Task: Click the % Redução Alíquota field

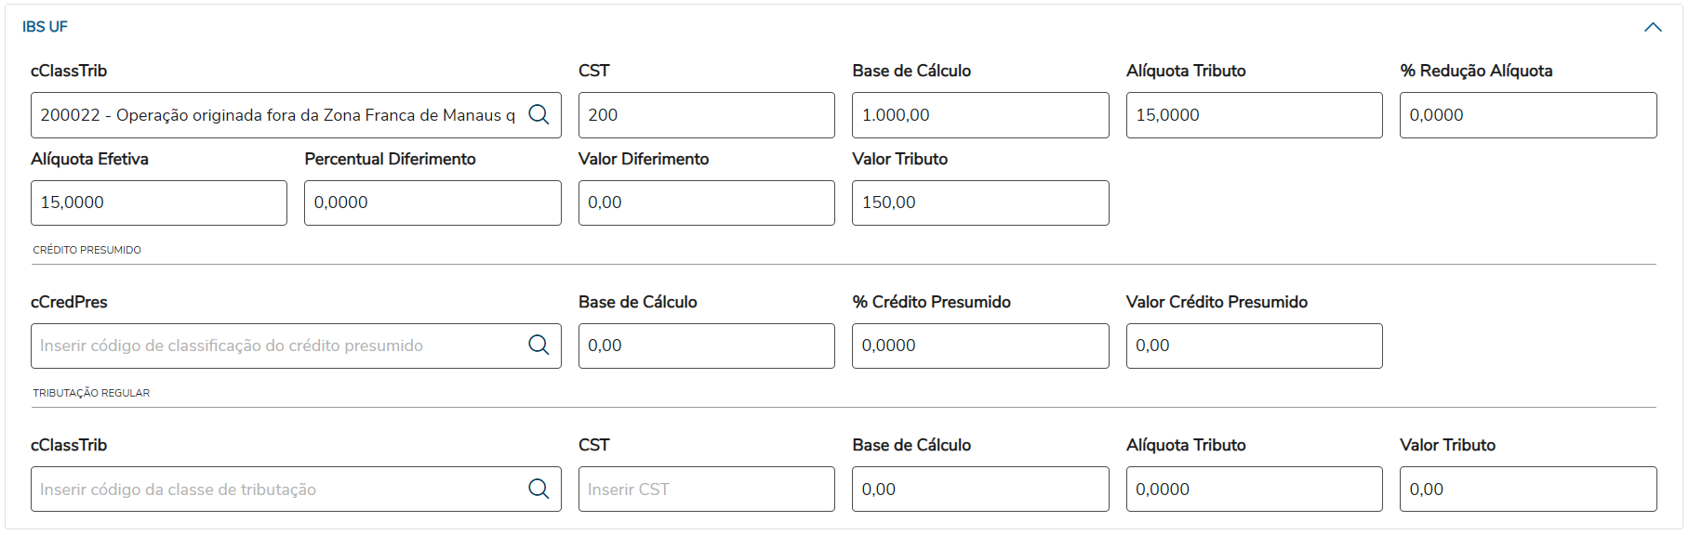Action: (1527, 115)
